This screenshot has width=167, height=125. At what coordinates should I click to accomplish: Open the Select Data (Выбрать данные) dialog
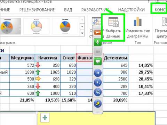tap(113, 27)
